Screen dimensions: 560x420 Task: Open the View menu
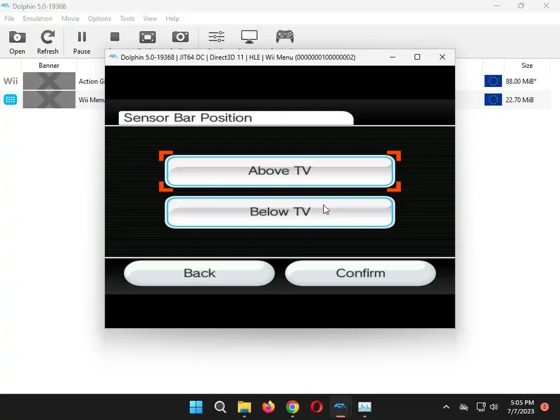point(150,19)
